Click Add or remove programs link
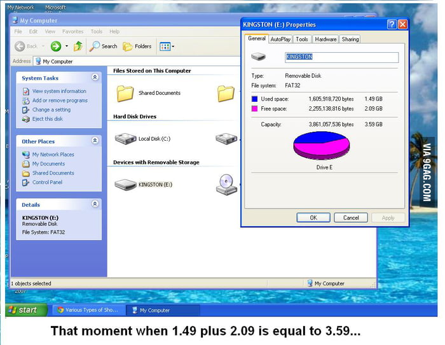445x345 pixels. [x=60, y=101]
